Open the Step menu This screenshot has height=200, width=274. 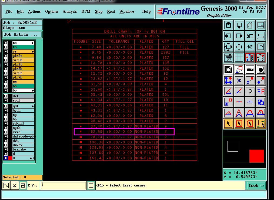[99, 12]
